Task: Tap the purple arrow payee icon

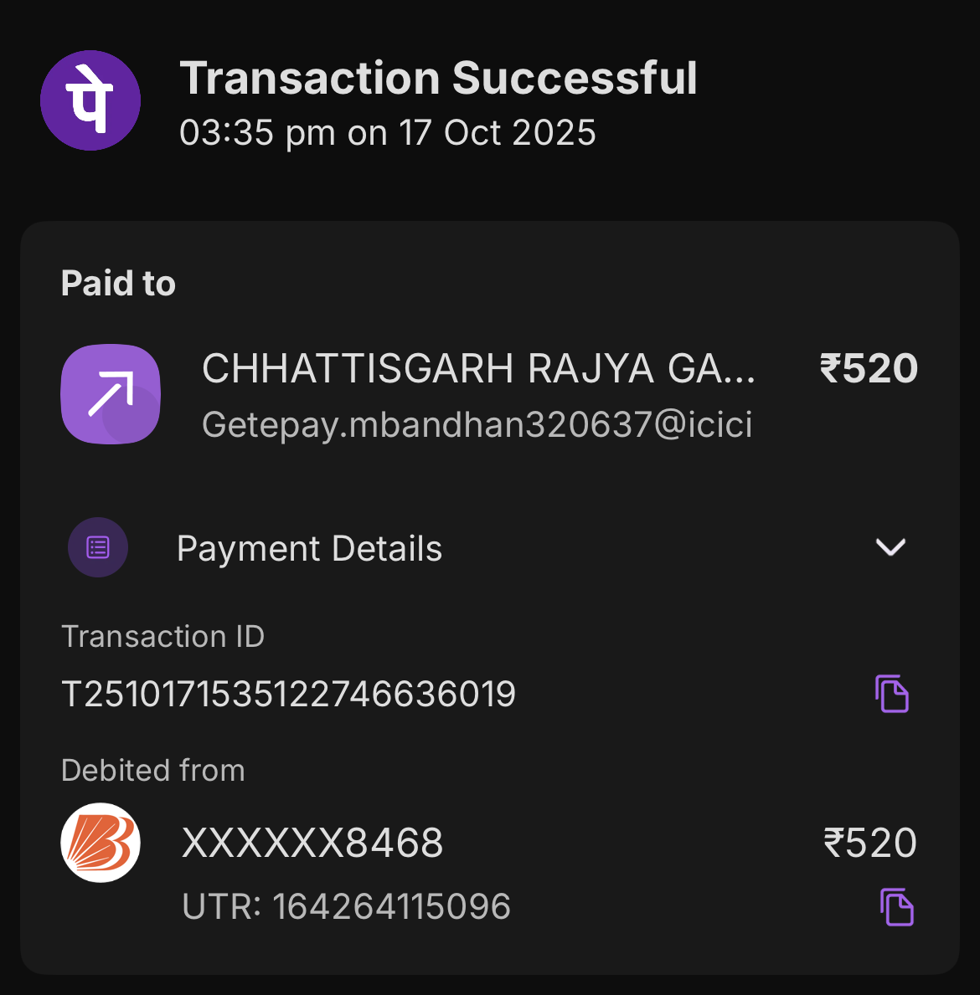Action: pyautogui.click(x=111, y=394)
